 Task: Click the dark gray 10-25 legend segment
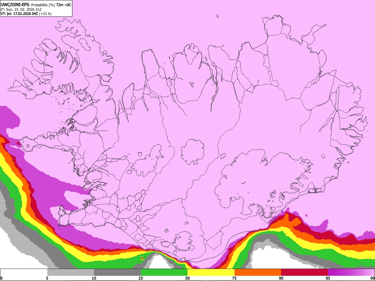pyautogui.click(x=117, y=273)
